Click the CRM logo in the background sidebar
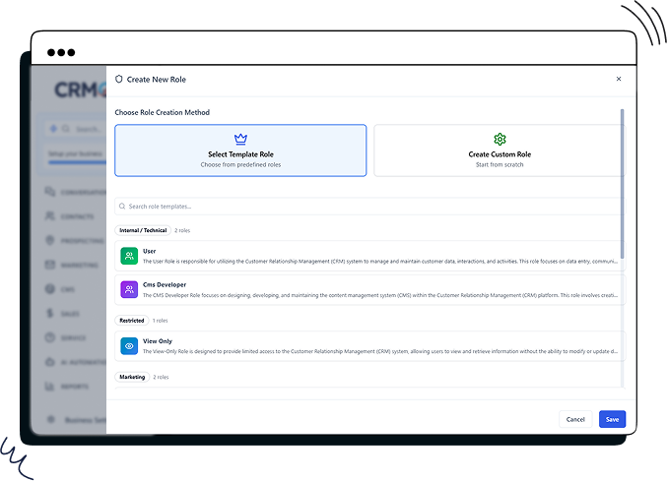This screenshot has width=667, height=481. point(80,90)
